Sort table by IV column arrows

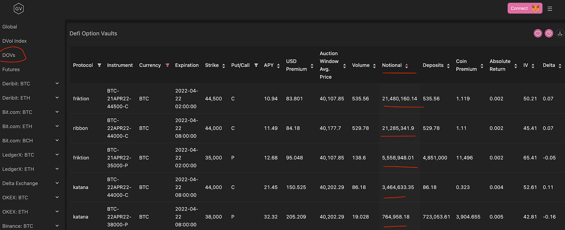point(533,66)
